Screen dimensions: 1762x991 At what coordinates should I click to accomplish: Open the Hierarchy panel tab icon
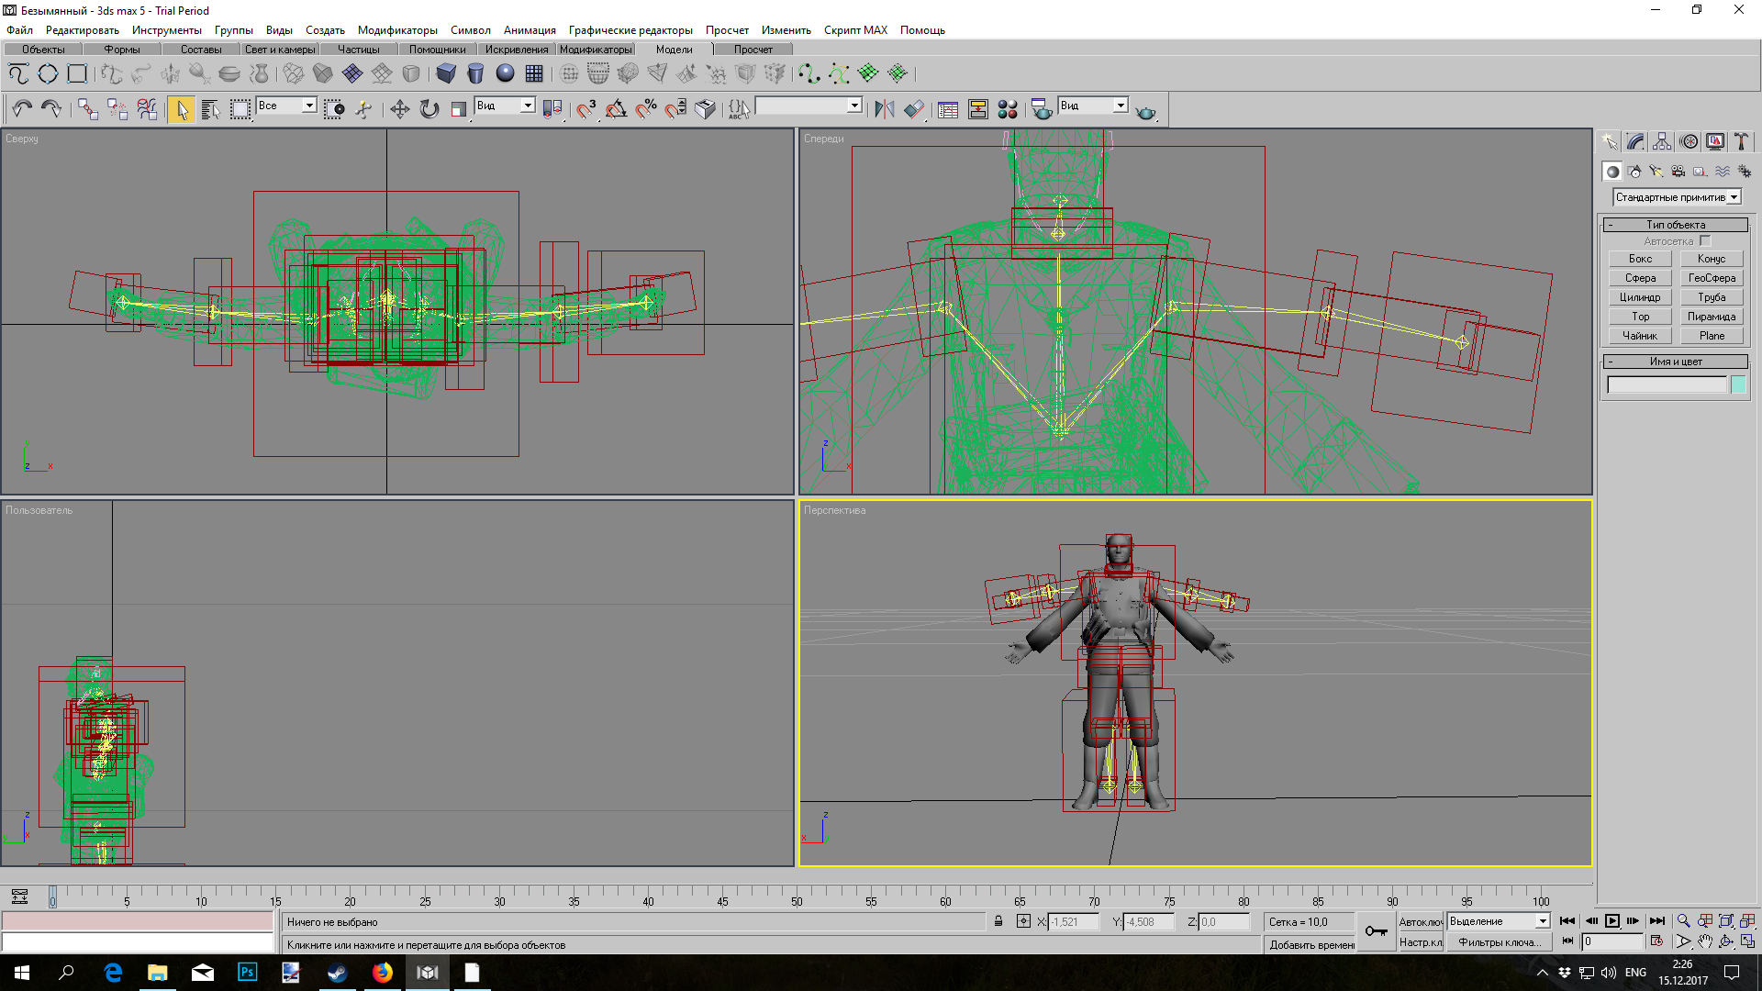click(1662, 141)
